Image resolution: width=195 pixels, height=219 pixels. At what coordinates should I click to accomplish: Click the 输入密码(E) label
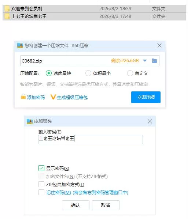tap(50, 132)
